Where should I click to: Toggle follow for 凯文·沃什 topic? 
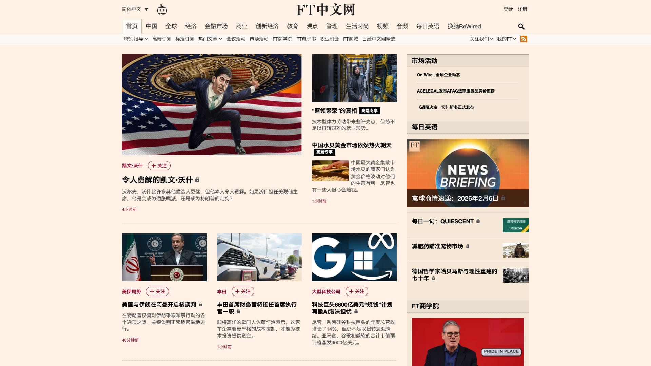[x=159, y=166]
